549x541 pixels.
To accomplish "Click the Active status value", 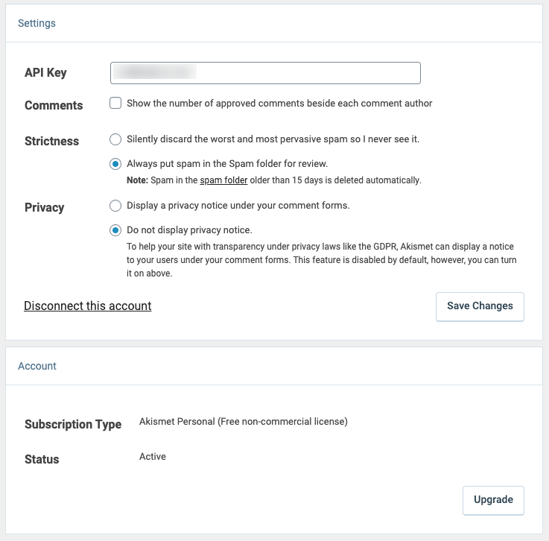I will 153,456.
